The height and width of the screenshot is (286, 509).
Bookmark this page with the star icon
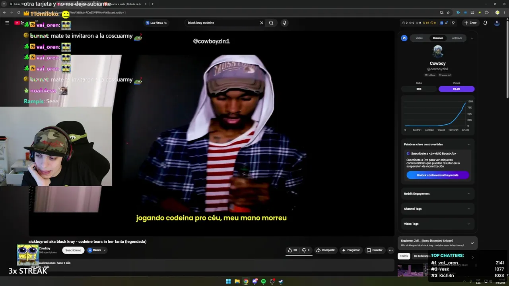(x=448, y=12)
